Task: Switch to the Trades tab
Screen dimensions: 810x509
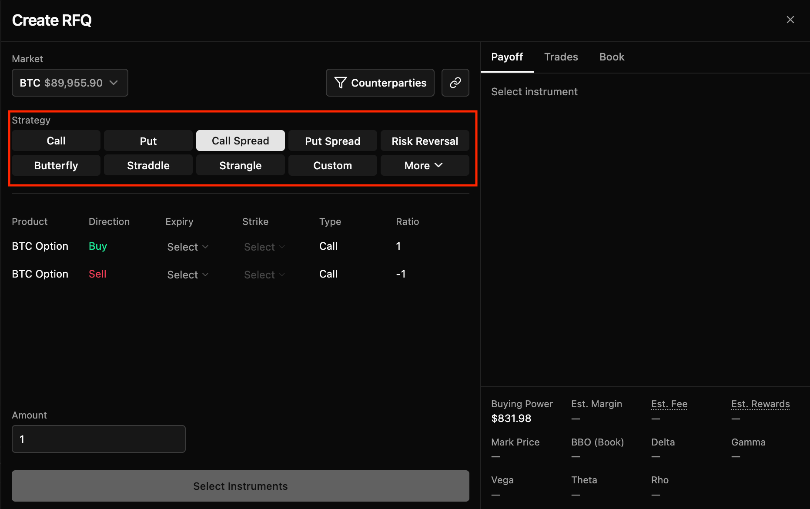Action: pyautogui.click(x=561, y=57)
